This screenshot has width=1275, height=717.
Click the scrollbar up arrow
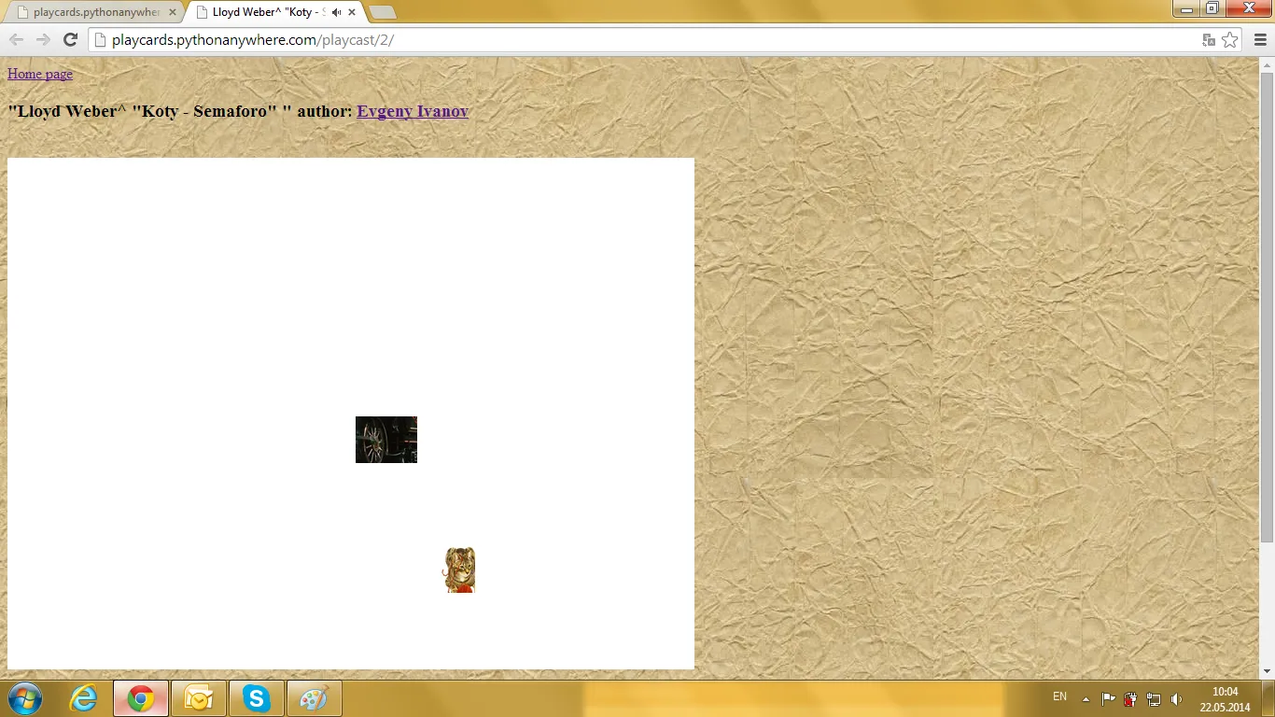[x=1267, y=64]
